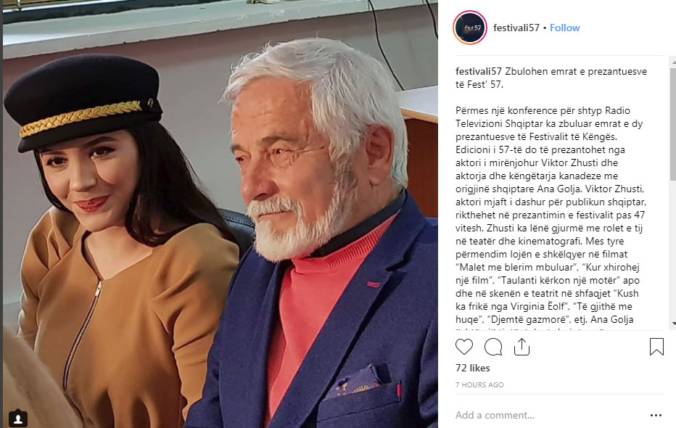Click the main post photo
The width and height of the screenshot is (676, 428).
(x=220, y=214)
